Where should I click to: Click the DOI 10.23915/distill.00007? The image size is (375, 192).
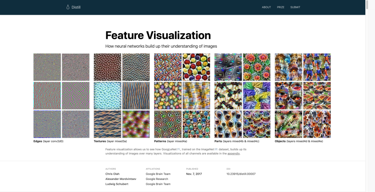click(x=241, y=174)
